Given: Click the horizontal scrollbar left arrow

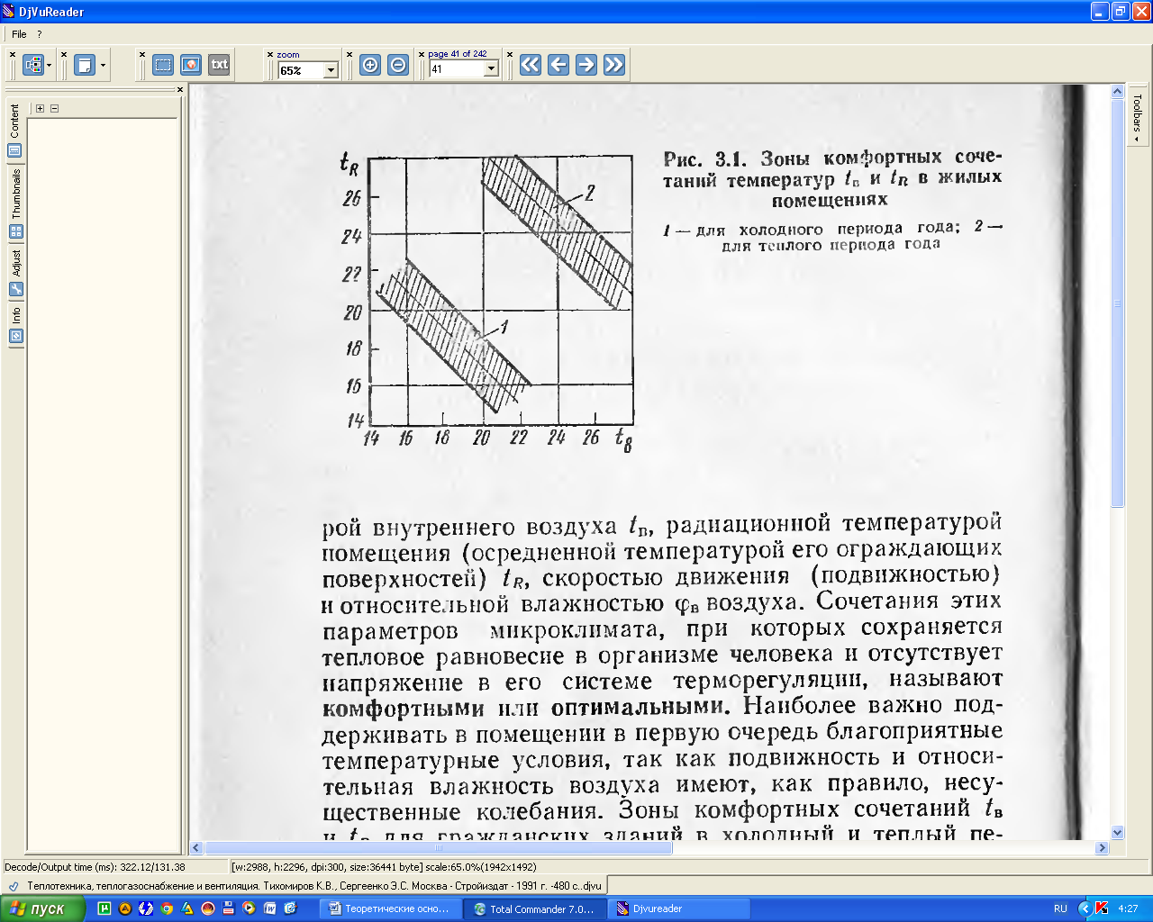Looking at the screenshot, I should (197, 848).
